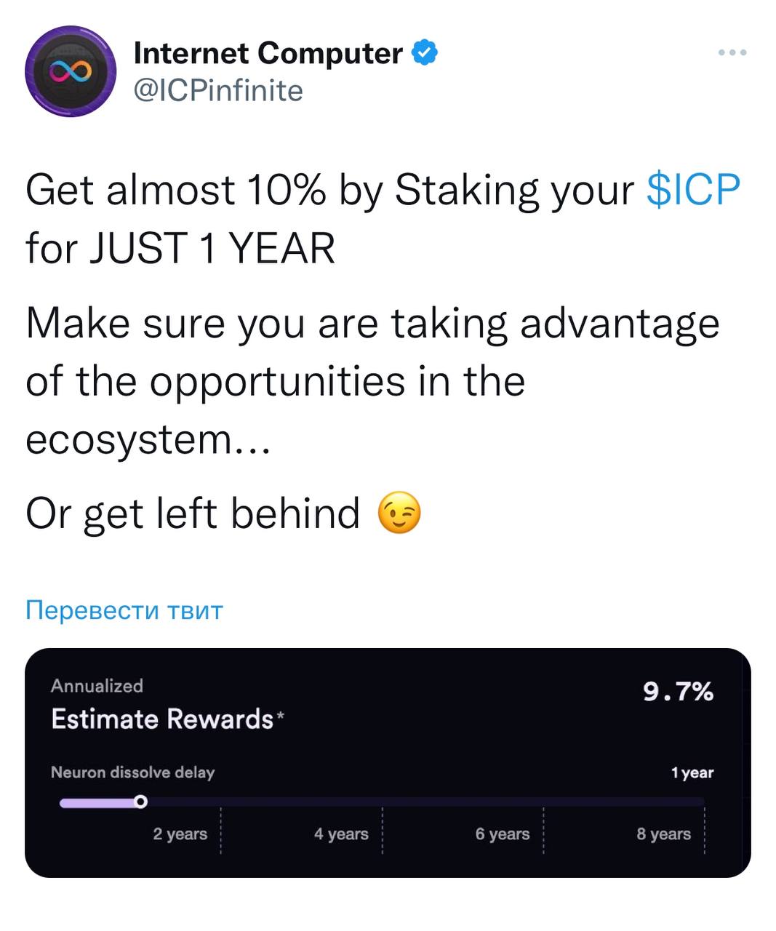
Task: Select the 6 years slider mark
Action: tap(503, 834)
